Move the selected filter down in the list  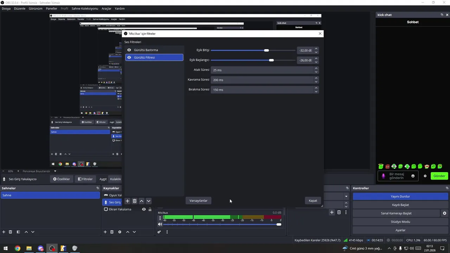pos(149,201)
